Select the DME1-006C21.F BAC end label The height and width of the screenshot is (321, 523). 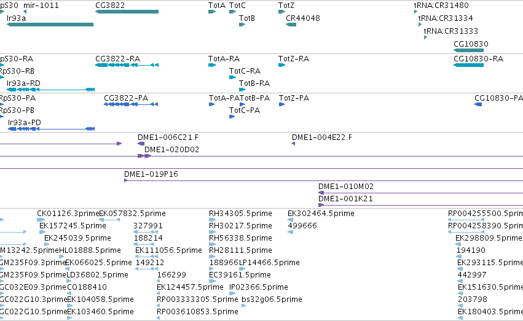click(x=168, y=137)
